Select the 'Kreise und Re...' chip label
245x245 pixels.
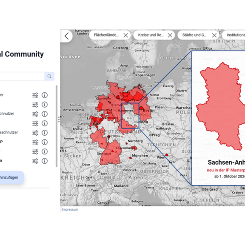[x=151, y=35]
